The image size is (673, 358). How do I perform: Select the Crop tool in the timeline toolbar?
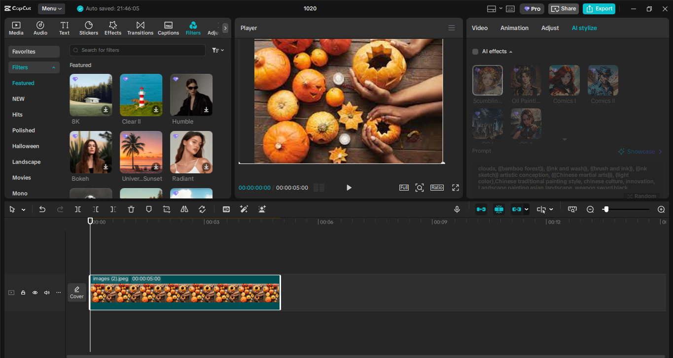166,209
